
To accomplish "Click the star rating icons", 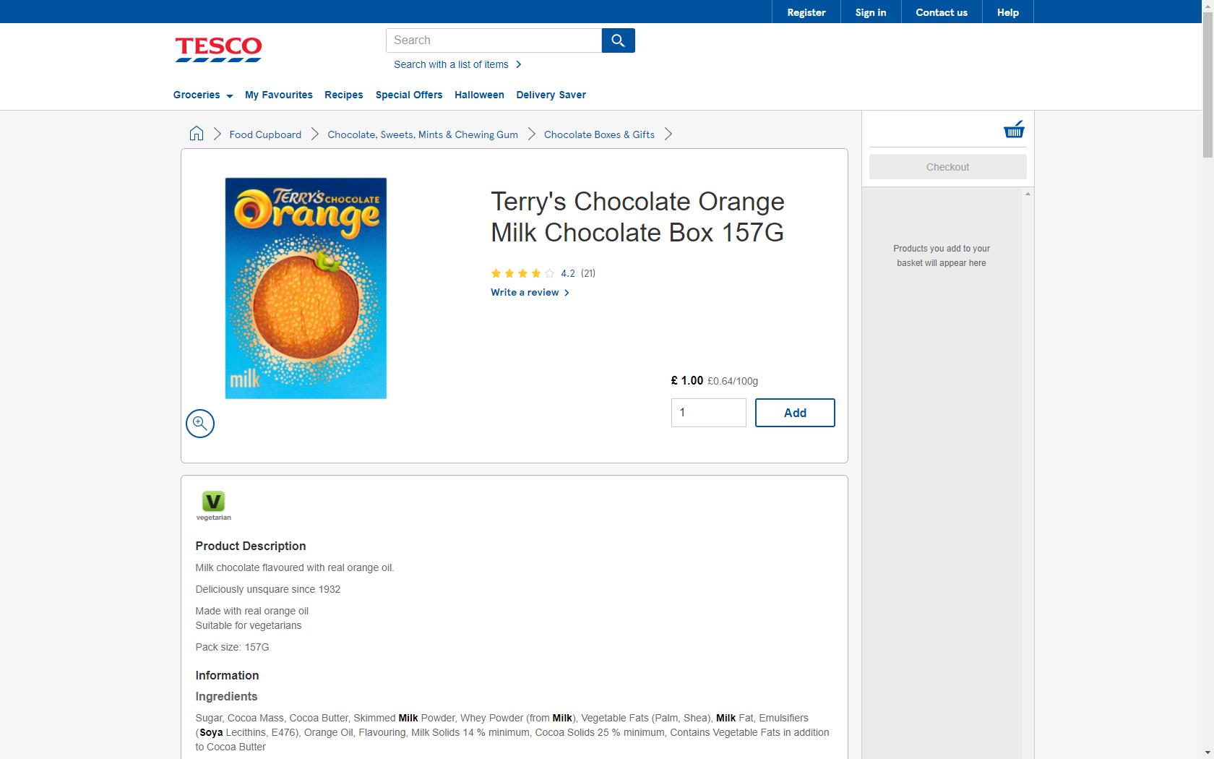I will point(522,273).
